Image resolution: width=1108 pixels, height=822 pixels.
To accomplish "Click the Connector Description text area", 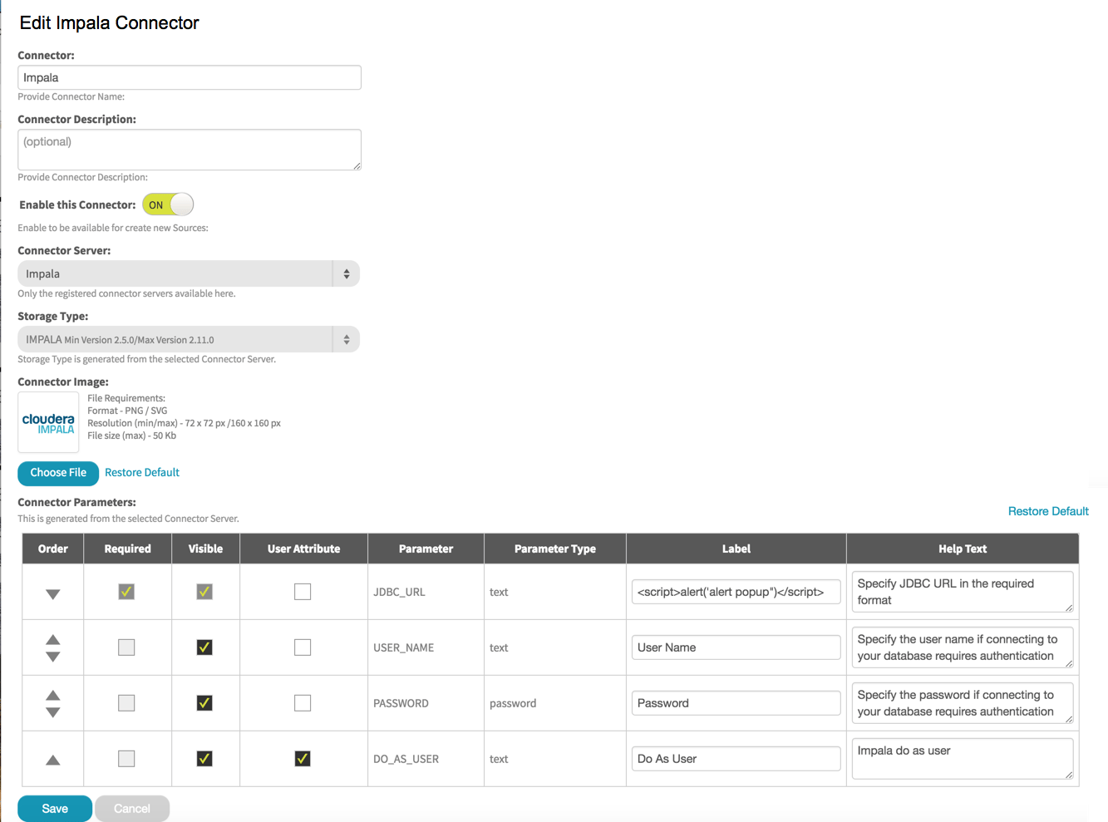I will (x=190, y=150).
